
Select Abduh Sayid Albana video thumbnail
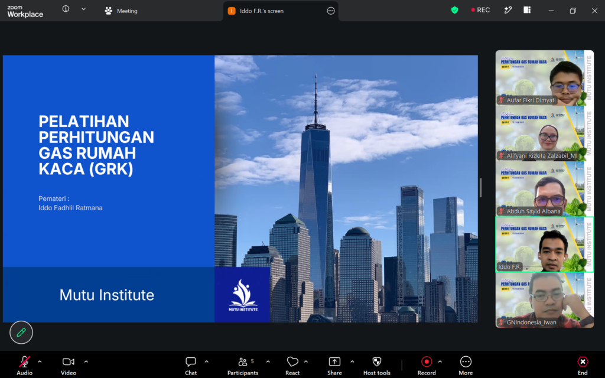tap(544, 189)
